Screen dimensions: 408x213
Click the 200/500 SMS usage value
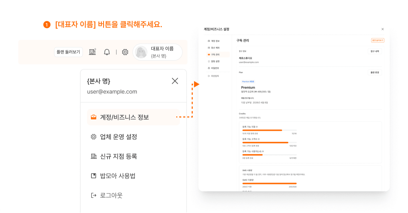[293, 187]
